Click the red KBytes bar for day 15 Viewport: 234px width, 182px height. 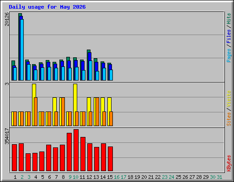tap(111, 159)
